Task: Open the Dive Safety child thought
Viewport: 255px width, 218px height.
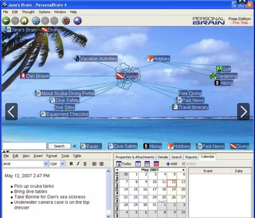Action: coord(65,100)
